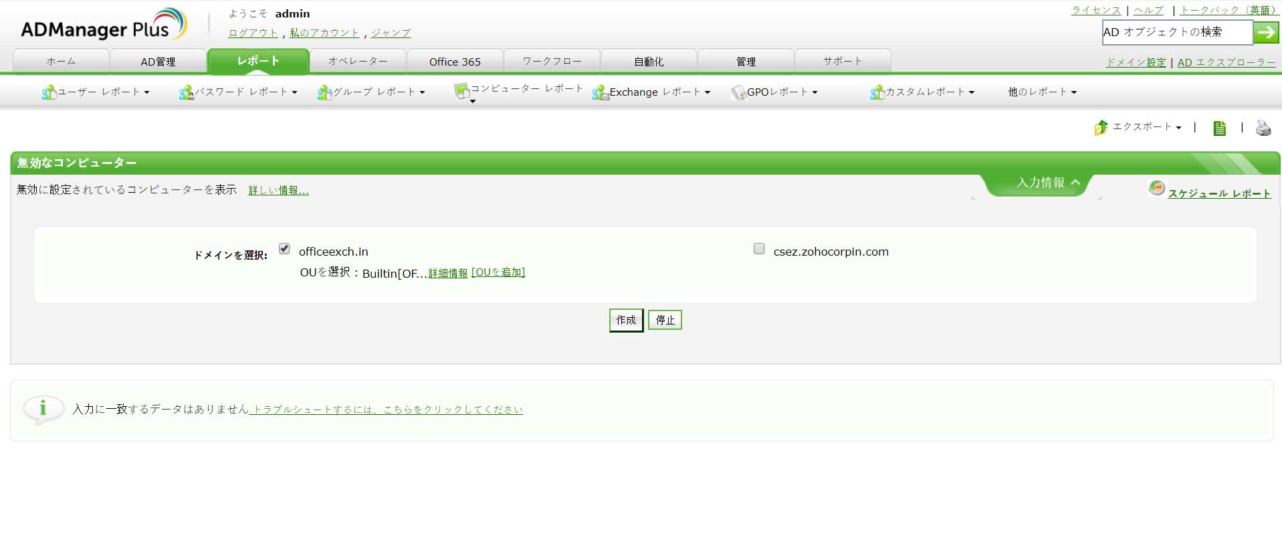The width and height of the screenshot is (1282, 538).
Task: Click the トークバック（英語） link
Action: pos(1228,10)
